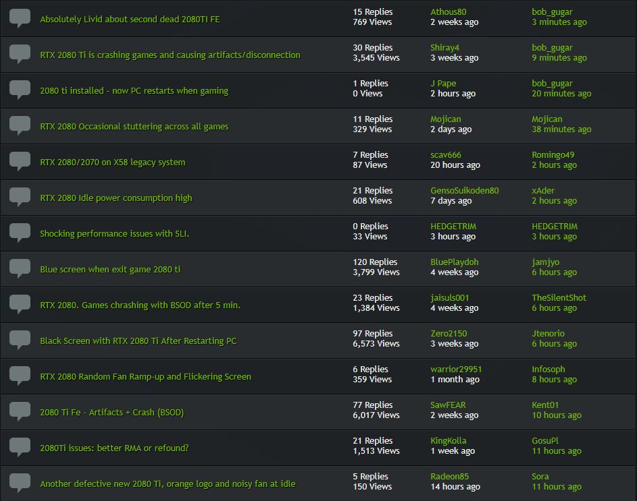
Task: Click the speech bubble next to '2080Ti issues: better RMA or refound?'
Action: pyautogui.click(x=20, y=447)
